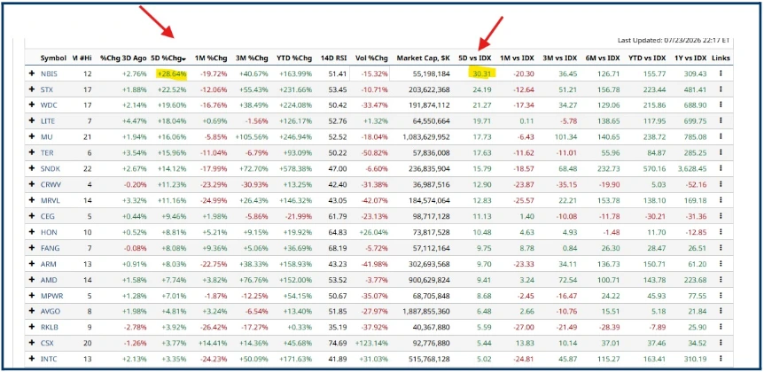Open the FANG symbol link
This screenshot has width=764, height=372.
coord(51,248)
